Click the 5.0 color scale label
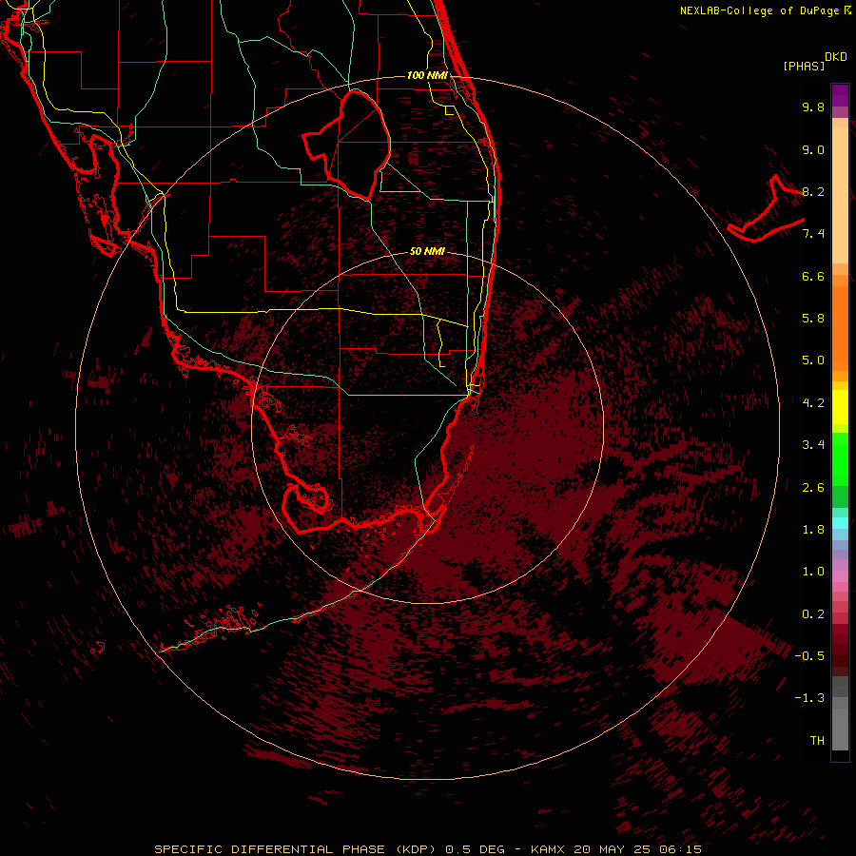 point(813,360)
